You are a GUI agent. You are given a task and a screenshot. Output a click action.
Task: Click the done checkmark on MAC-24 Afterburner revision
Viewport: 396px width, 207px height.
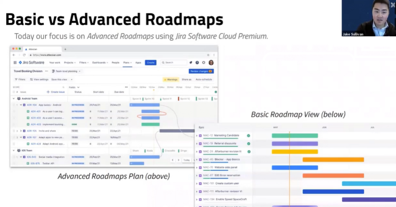(249, 152)
